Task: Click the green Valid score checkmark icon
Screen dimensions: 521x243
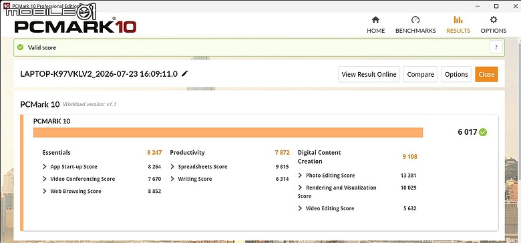Action: click(x=20, y=47)
